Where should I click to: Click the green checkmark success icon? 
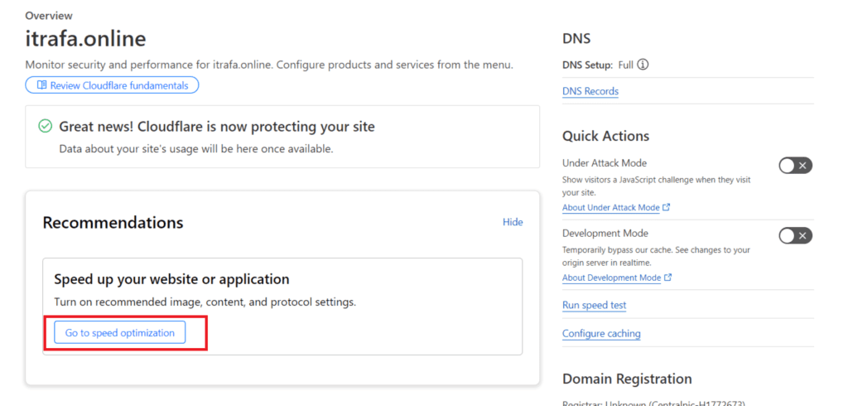[x=46, y=127]
